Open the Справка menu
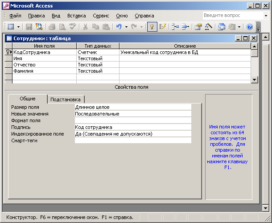This screenshot has width=272, height=223. pyautogui.click(x=144, y=16)
